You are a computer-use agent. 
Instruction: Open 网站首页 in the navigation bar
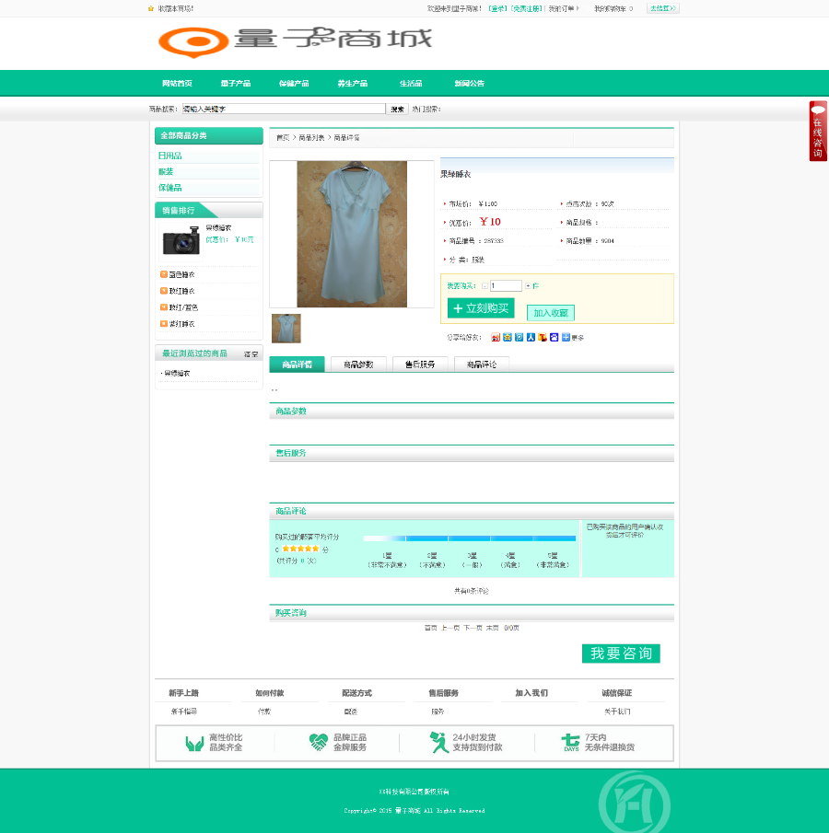177,84
